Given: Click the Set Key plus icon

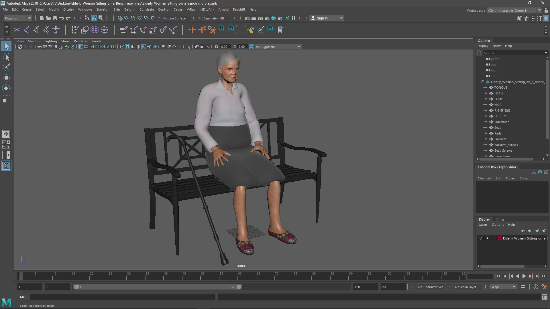Looking at the screenshot, I should click(192, 29).
